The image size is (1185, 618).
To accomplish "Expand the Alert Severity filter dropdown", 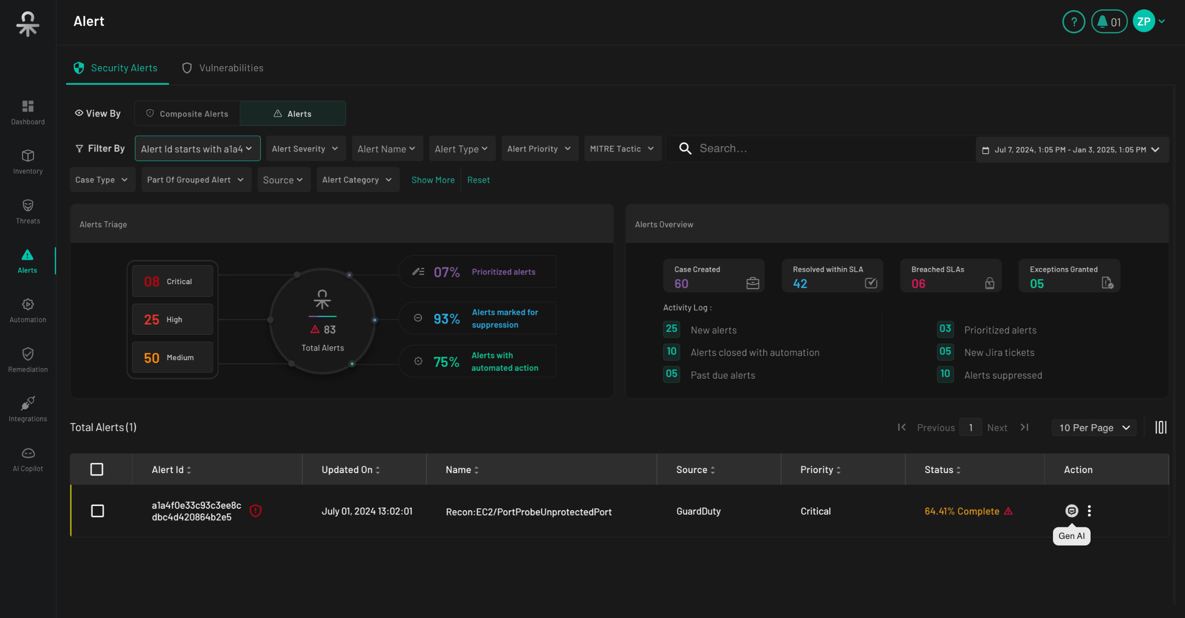I will tap(305, 149).
